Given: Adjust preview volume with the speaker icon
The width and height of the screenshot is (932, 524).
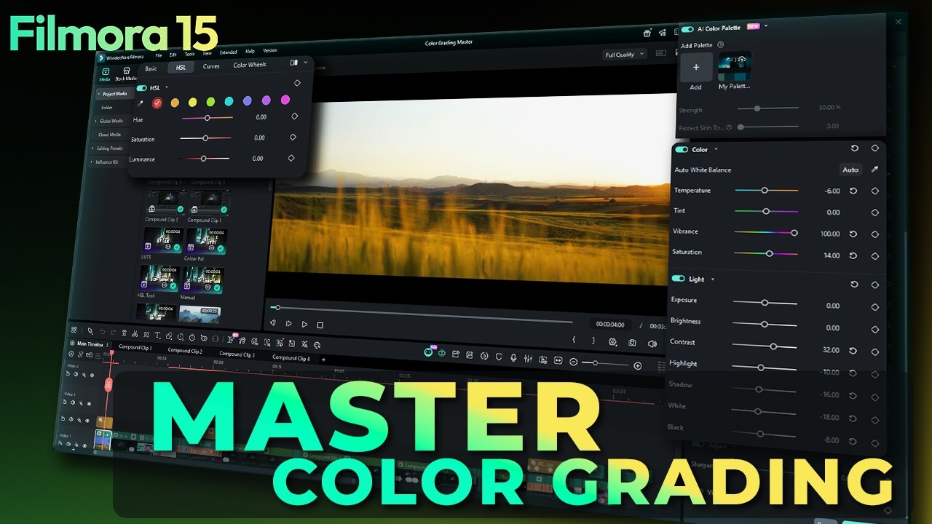Looking at the screenshot, I should tap(652, 343).
